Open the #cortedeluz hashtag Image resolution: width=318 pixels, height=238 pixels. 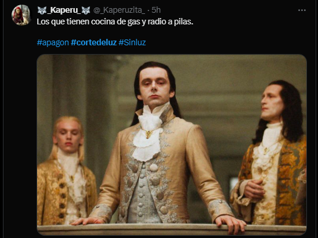94,42
